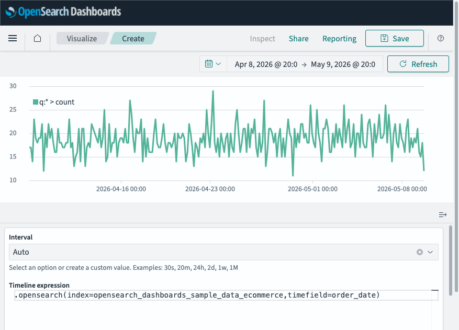Screen dimensions: 459x330
Task: Click the y-axis value 30
Action: tap(13, 86)
